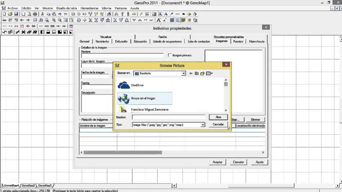
Task: Click the images table horizontal scrollbar
Action: point(172,152)
